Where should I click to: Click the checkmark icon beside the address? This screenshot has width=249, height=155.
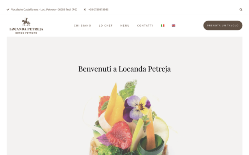8,9
